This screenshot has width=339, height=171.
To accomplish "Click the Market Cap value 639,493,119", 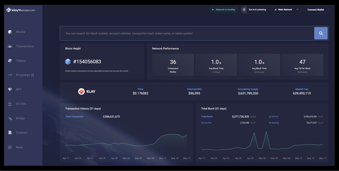I will tap(302, 94).
